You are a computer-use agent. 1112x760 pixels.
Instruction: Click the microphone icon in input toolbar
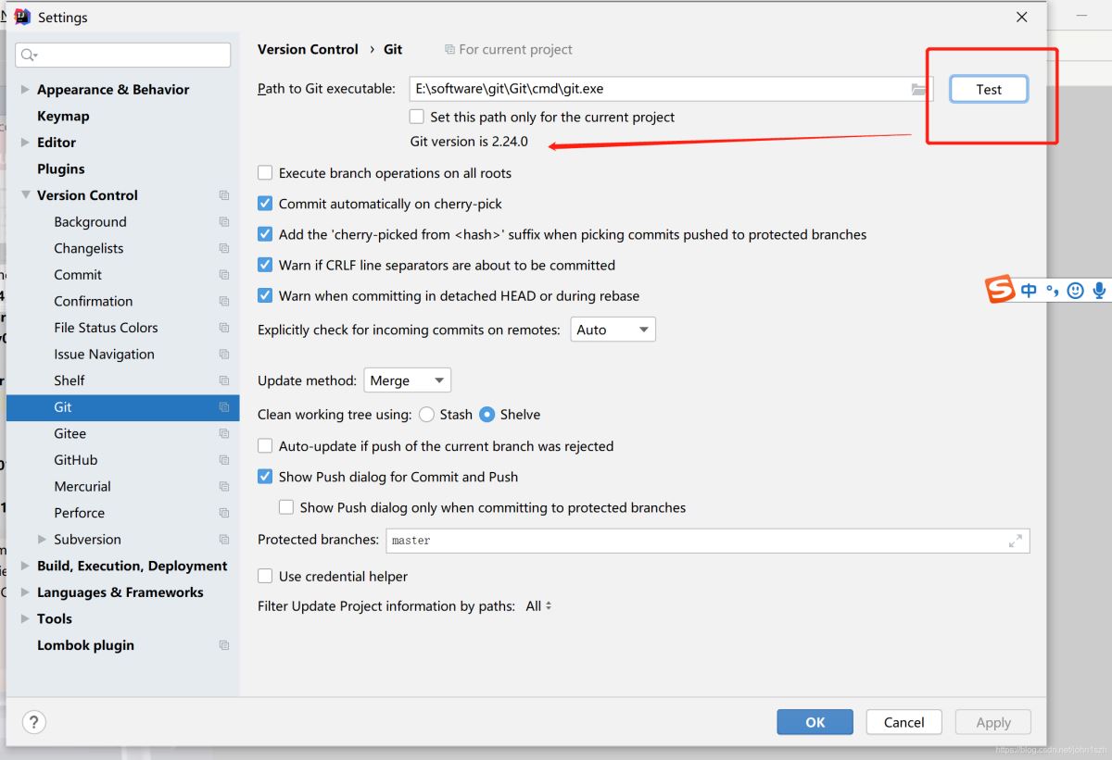pos(1099,290)
